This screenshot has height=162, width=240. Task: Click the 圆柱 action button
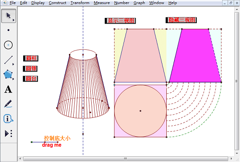pyautogui.click(x=31, y=59)
